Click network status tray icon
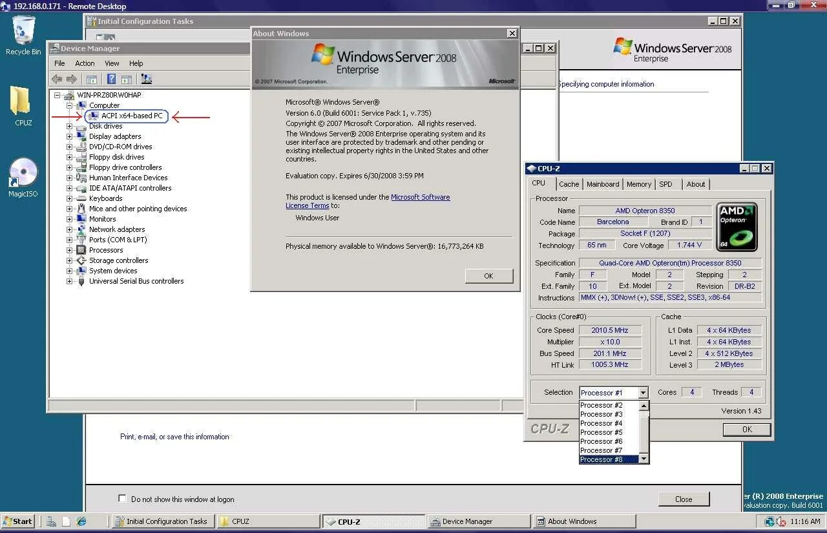The height and width of the screenshot is (533, 827). pos(769,521)
